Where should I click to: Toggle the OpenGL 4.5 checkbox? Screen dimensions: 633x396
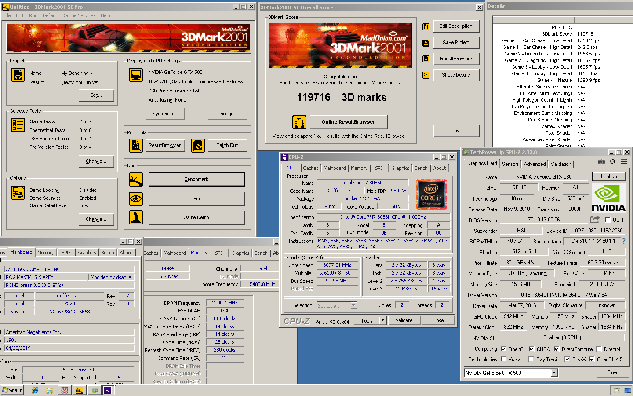pos(592,359)
